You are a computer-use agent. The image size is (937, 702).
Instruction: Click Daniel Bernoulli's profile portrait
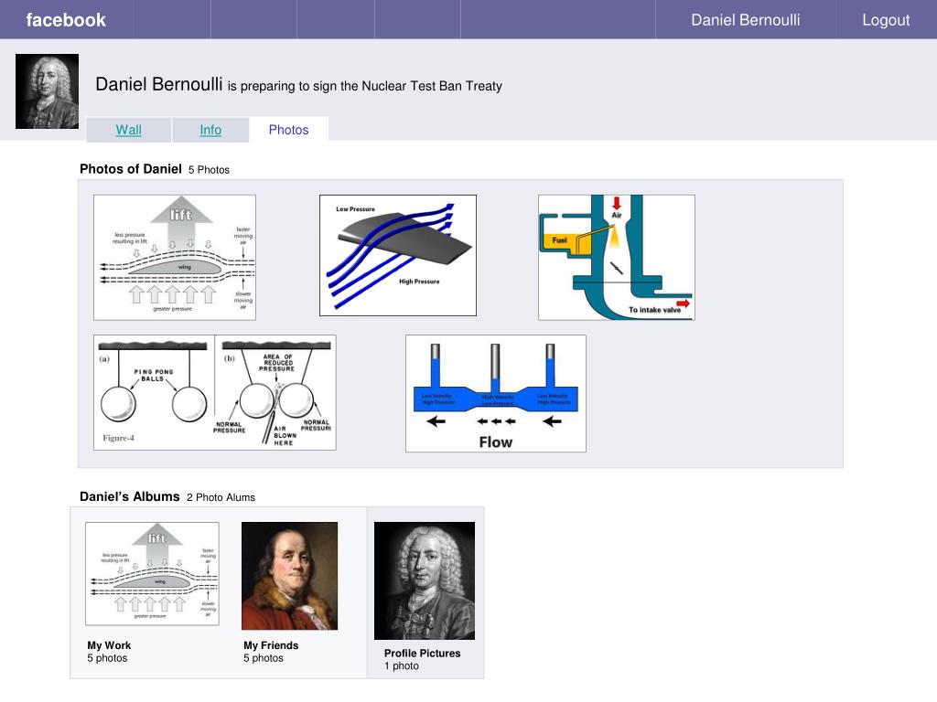pos(47,91)
